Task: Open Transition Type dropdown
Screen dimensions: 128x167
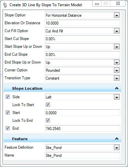Action: [x=117, y=78]
